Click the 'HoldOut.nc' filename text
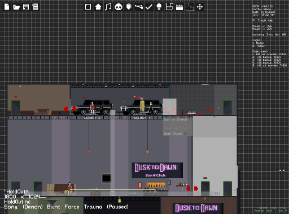 17,202
